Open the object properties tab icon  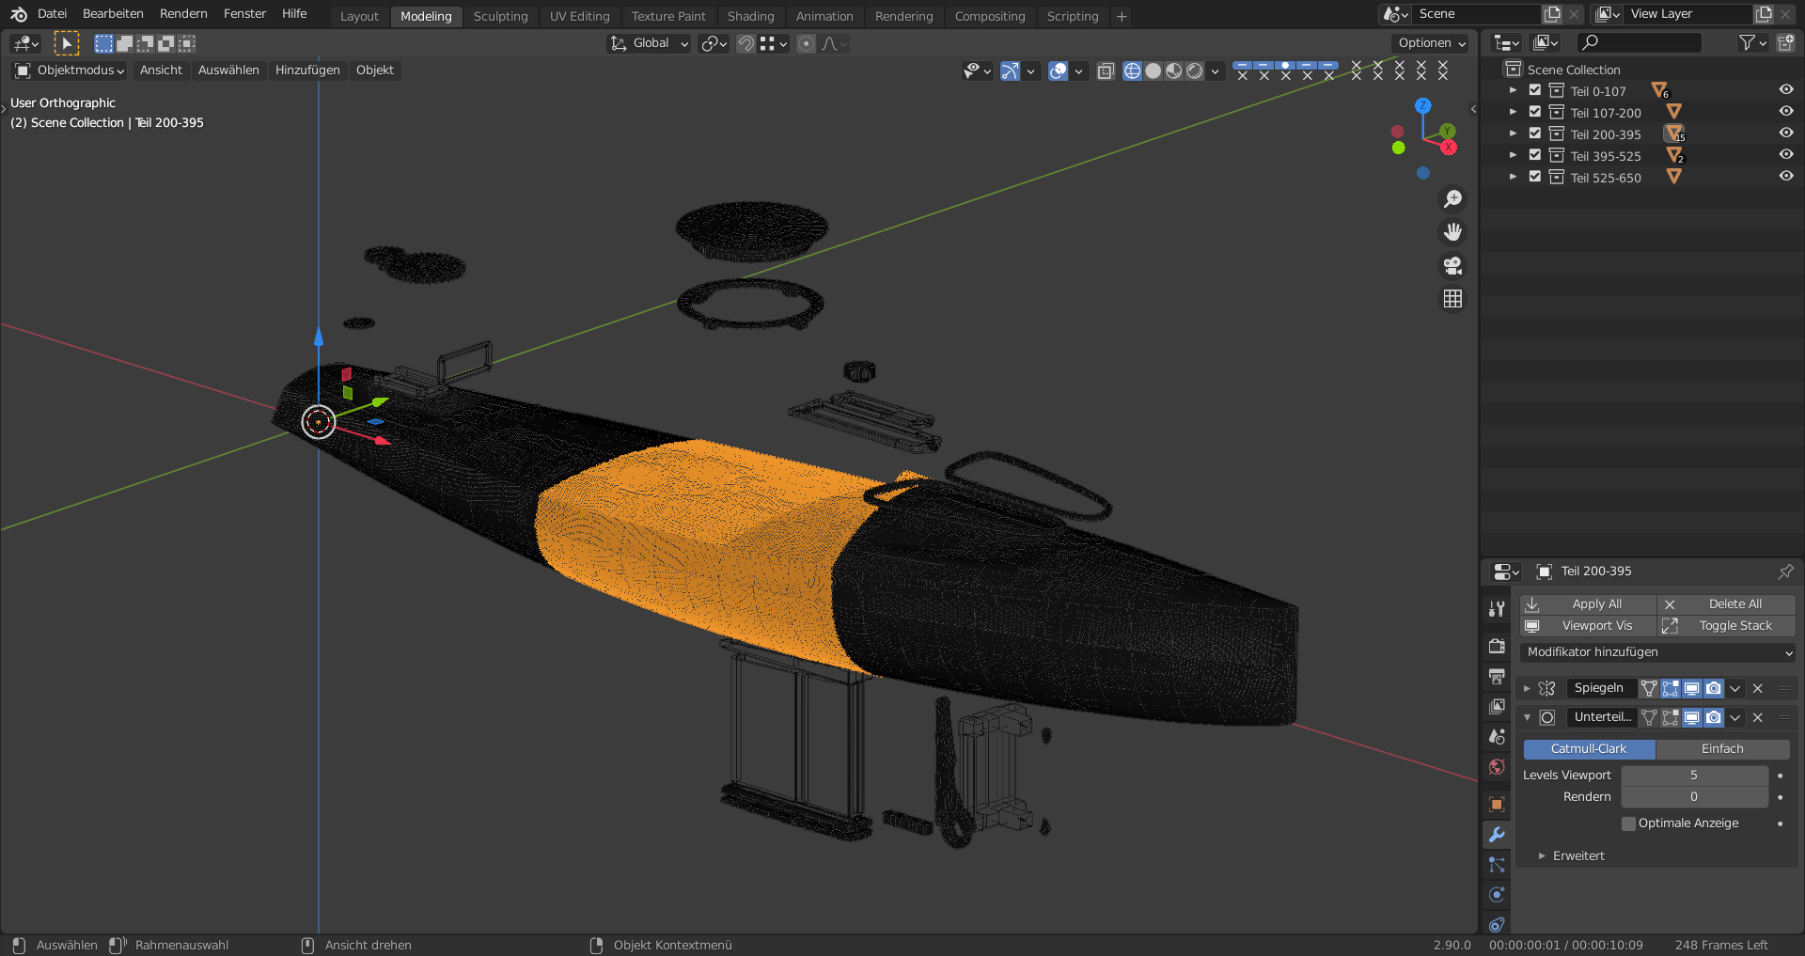point(1497,805)
